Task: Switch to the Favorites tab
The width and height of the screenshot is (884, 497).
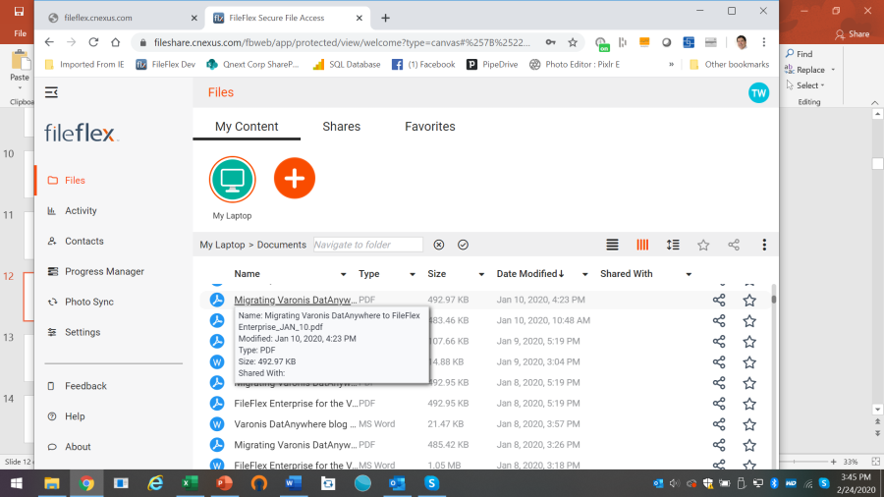Action: click(x=429, y=127)
